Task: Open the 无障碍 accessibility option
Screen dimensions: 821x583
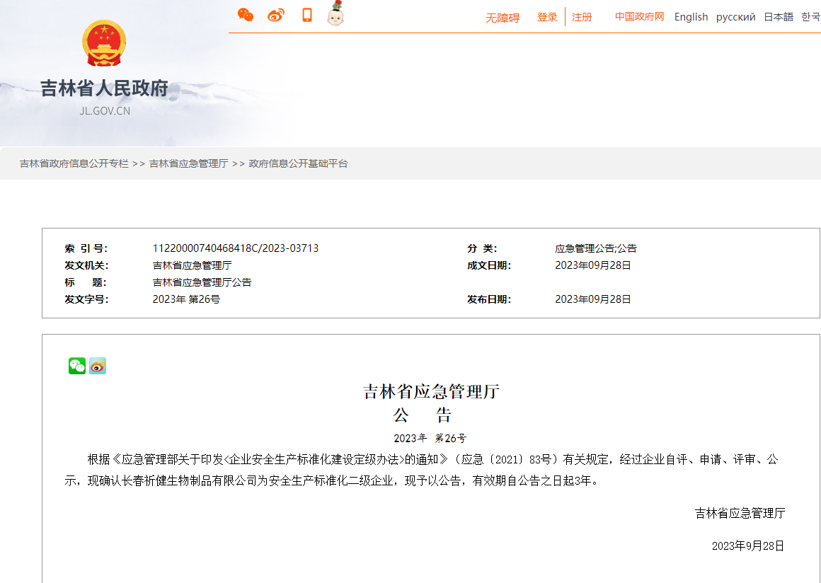Action: pos(502,16)
